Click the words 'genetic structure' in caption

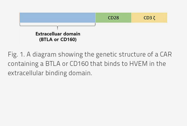click(121, 55)
